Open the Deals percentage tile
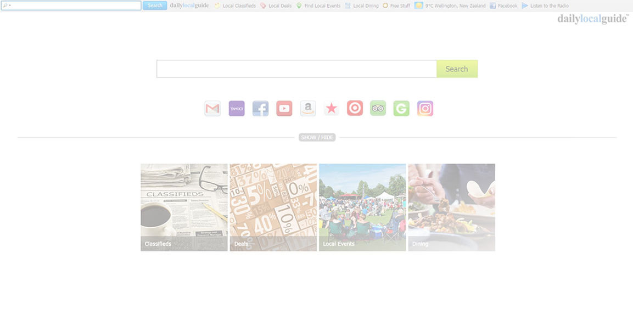The image size is (633, 326). click(273, 207)
